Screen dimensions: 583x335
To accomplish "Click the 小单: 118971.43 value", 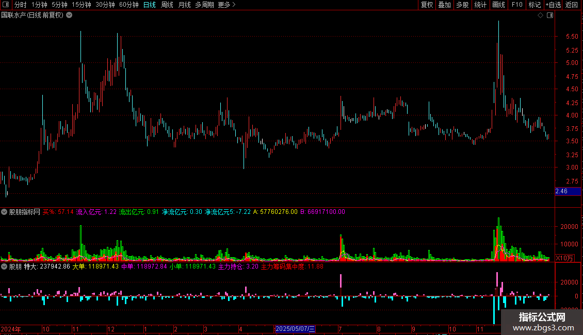I will click(192, 266).
